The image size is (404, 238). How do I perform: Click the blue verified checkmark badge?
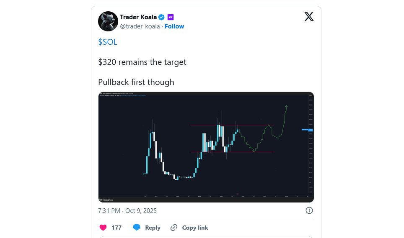161,17
